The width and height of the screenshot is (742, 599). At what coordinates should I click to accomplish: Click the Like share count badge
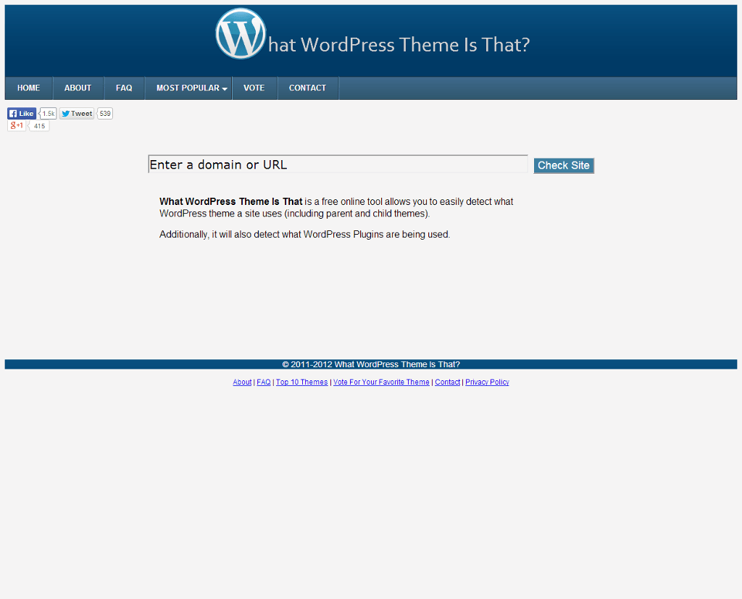click(x=47, y=113)
